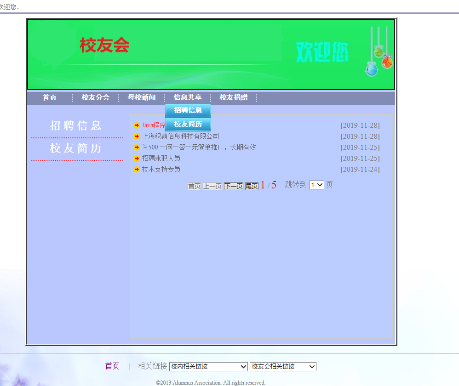Click 下一页 to view the next page
The width and height of the screenshot is (459, 386).
click(x=233, y=186)
